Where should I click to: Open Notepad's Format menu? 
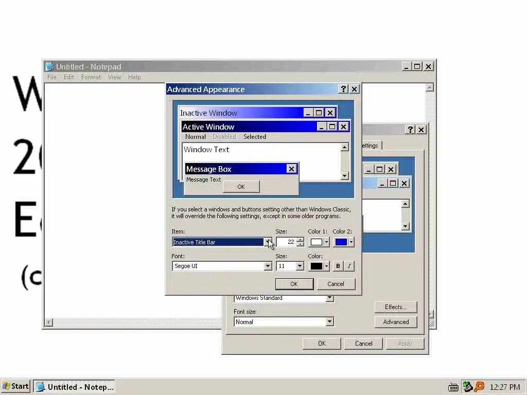pos(91,77)
